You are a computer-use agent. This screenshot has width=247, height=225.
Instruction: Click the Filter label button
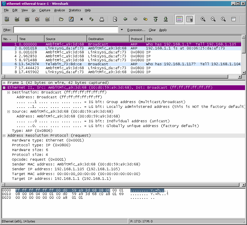coord(7,30)
